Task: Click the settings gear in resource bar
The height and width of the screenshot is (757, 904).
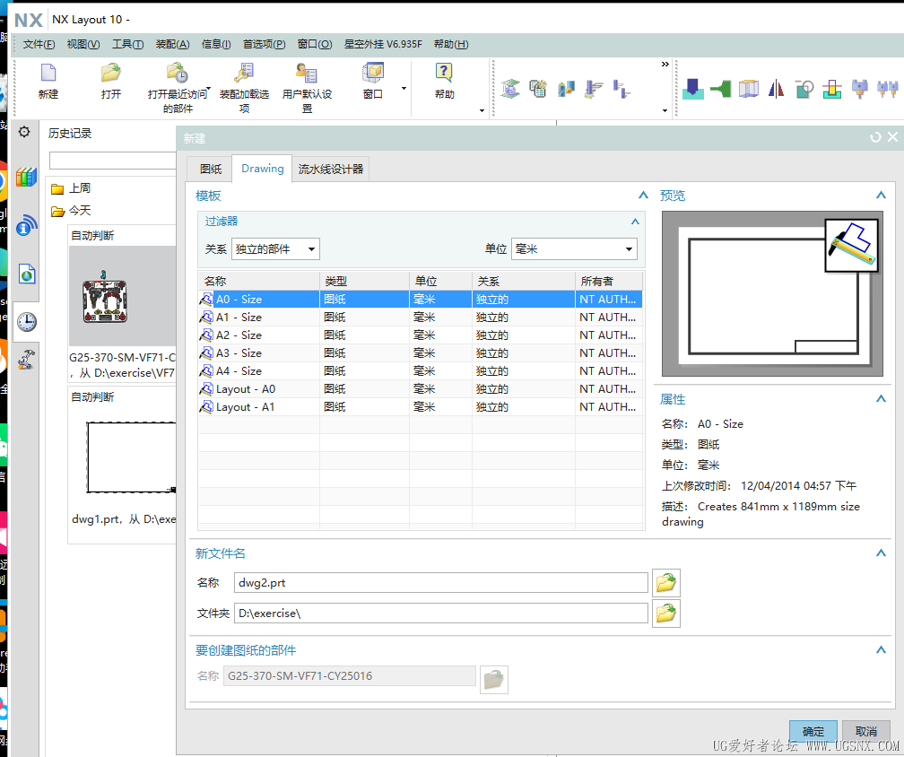Action: (x=23, y=132)
